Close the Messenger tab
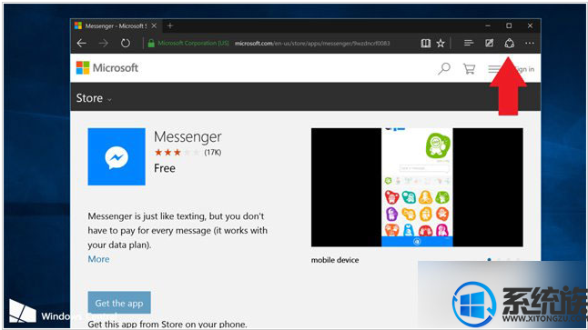Viewport: 588px width, 330px height. coord(154,25)
